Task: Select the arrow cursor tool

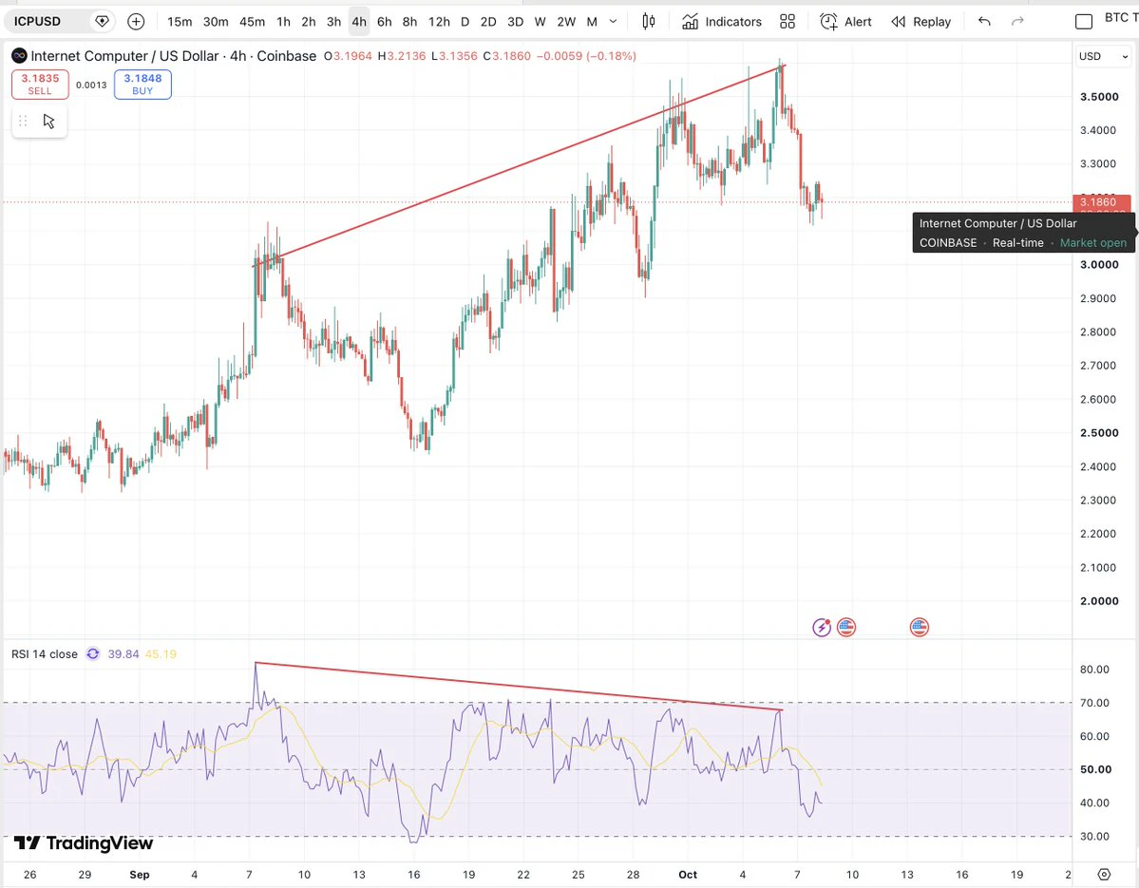Action: 48,122
